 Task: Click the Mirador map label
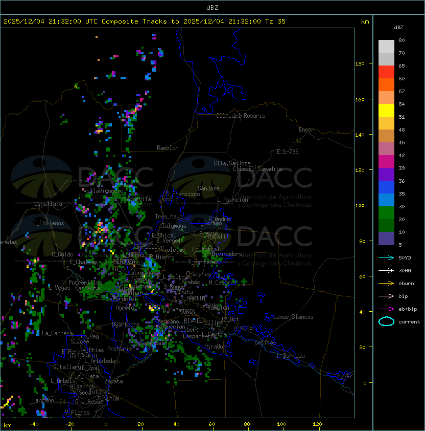[x=215, y=347]
